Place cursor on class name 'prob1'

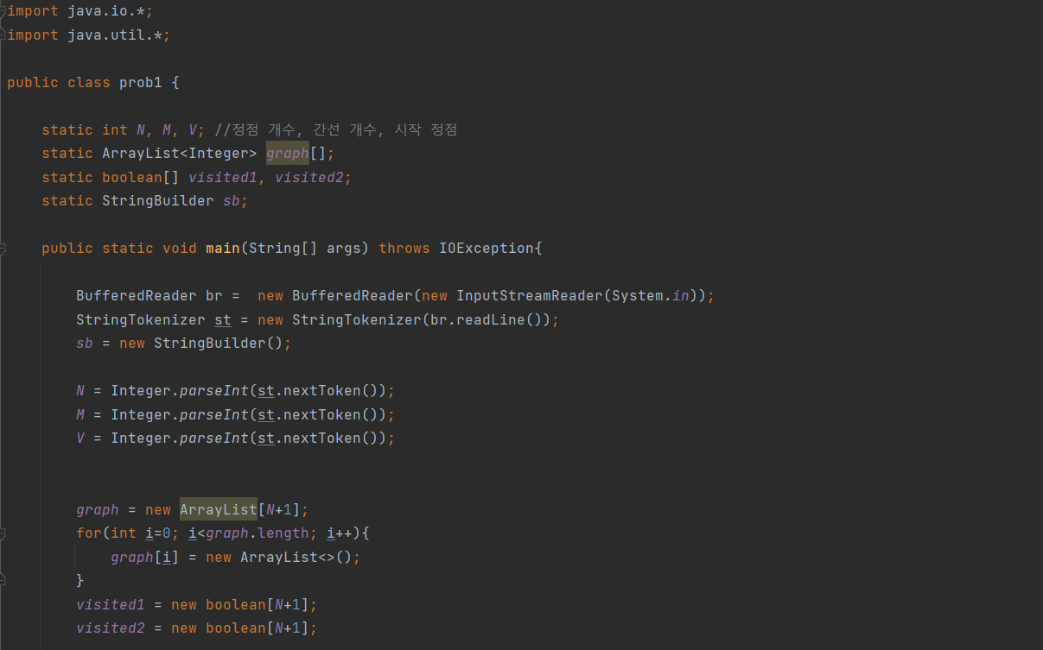pyautogui.click(x=141, y=83)
